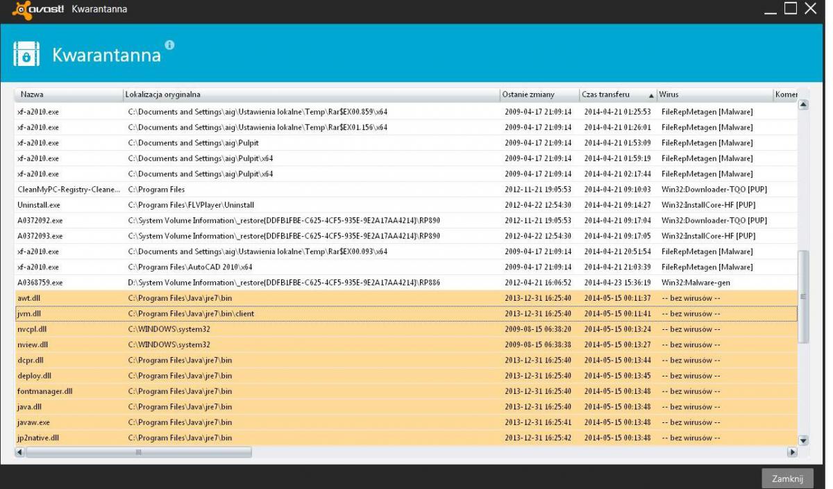
Task: Click the path ending in Rar$EX00.859\x64
Action: [258, 112]
